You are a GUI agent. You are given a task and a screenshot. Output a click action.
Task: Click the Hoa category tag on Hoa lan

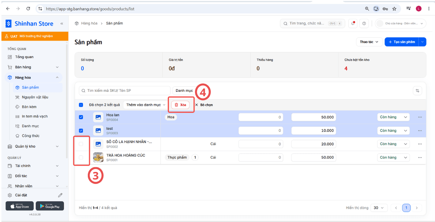[171, 117]
